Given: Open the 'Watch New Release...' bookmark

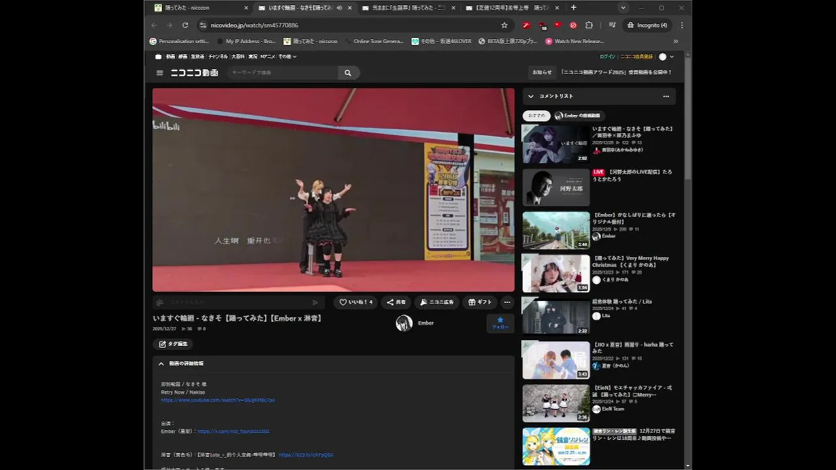Looking at the screenshot, I should [575, 41].
